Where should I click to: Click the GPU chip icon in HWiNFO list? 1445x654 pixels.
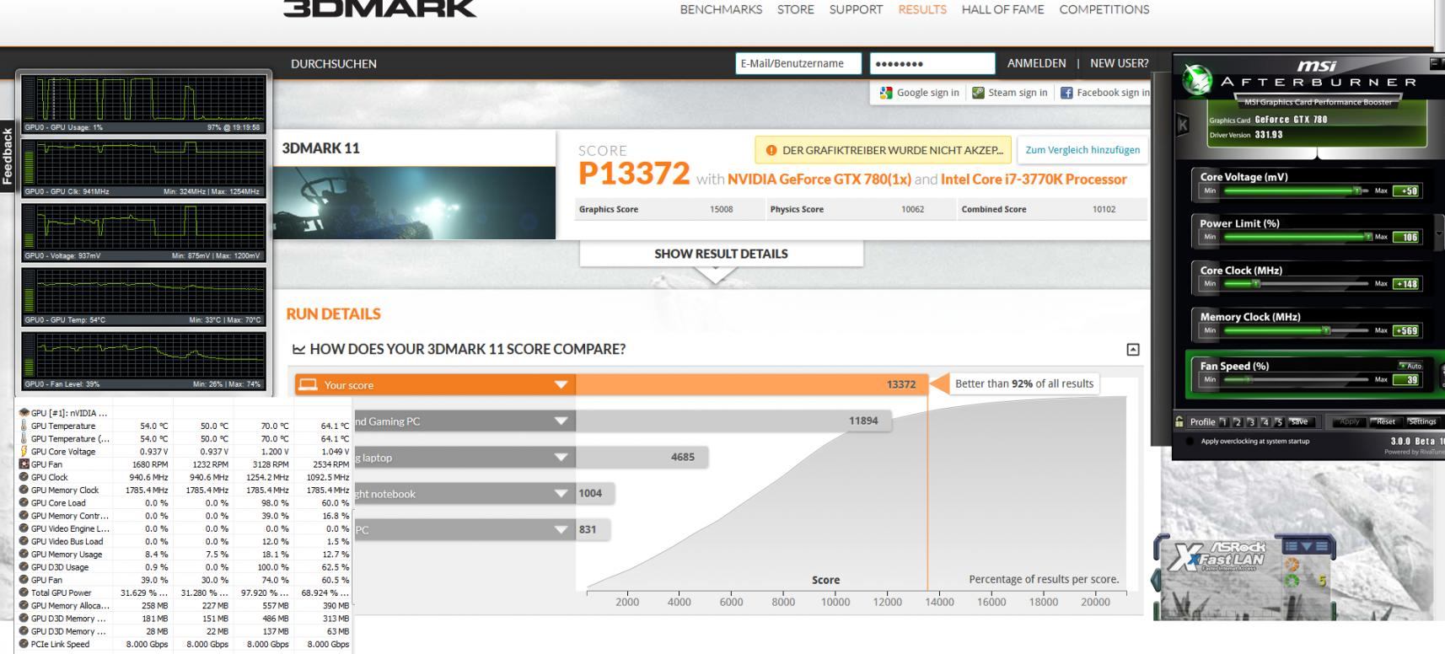click(24, 413)
